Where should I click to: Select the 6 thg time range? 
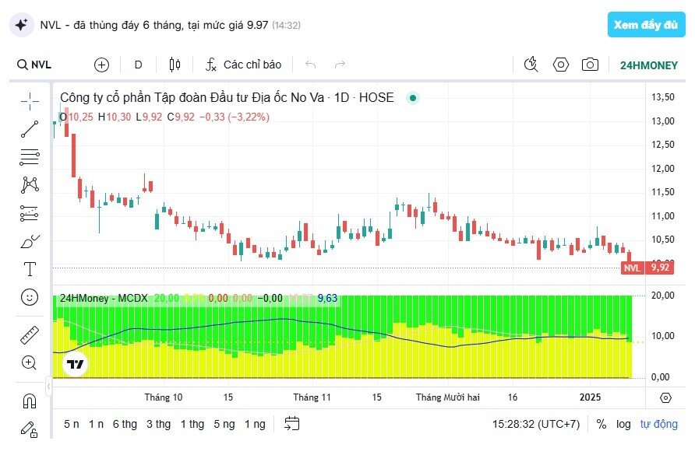tap(125, 424)
